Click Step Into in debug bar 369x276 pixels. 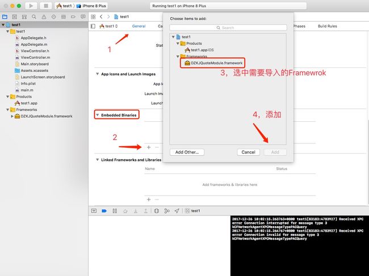tap(136, 211)
